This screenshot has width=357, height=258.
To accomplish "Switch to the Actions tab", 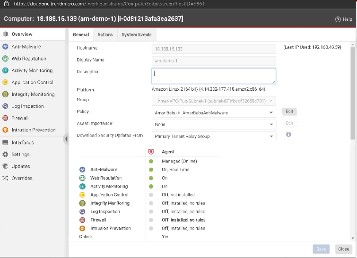I will point(105,34).
